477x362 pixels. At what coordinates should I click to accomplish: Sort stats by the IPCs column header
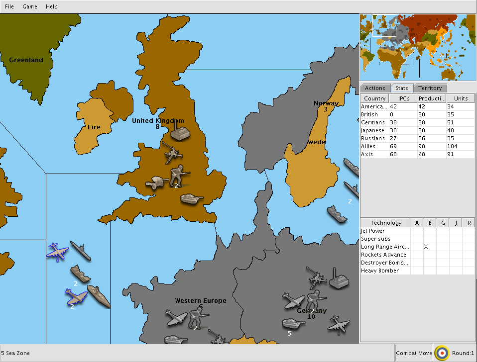point(403,98)
